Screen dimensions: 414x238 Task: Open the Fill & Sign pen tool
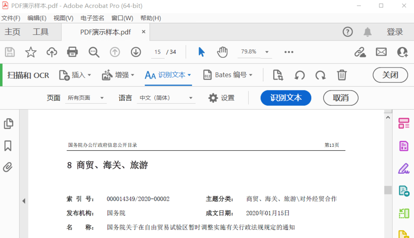tap(404, 168)
